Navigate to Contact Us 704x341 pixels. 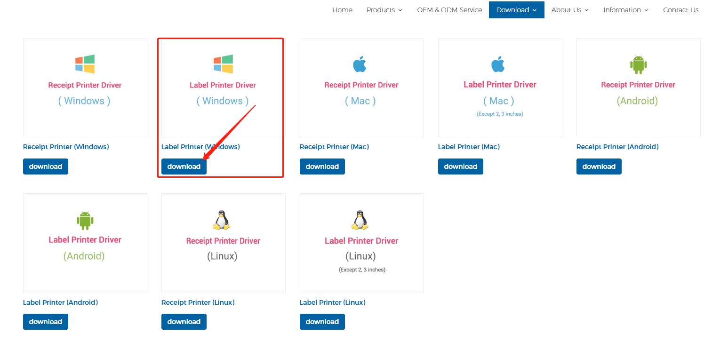680,10
